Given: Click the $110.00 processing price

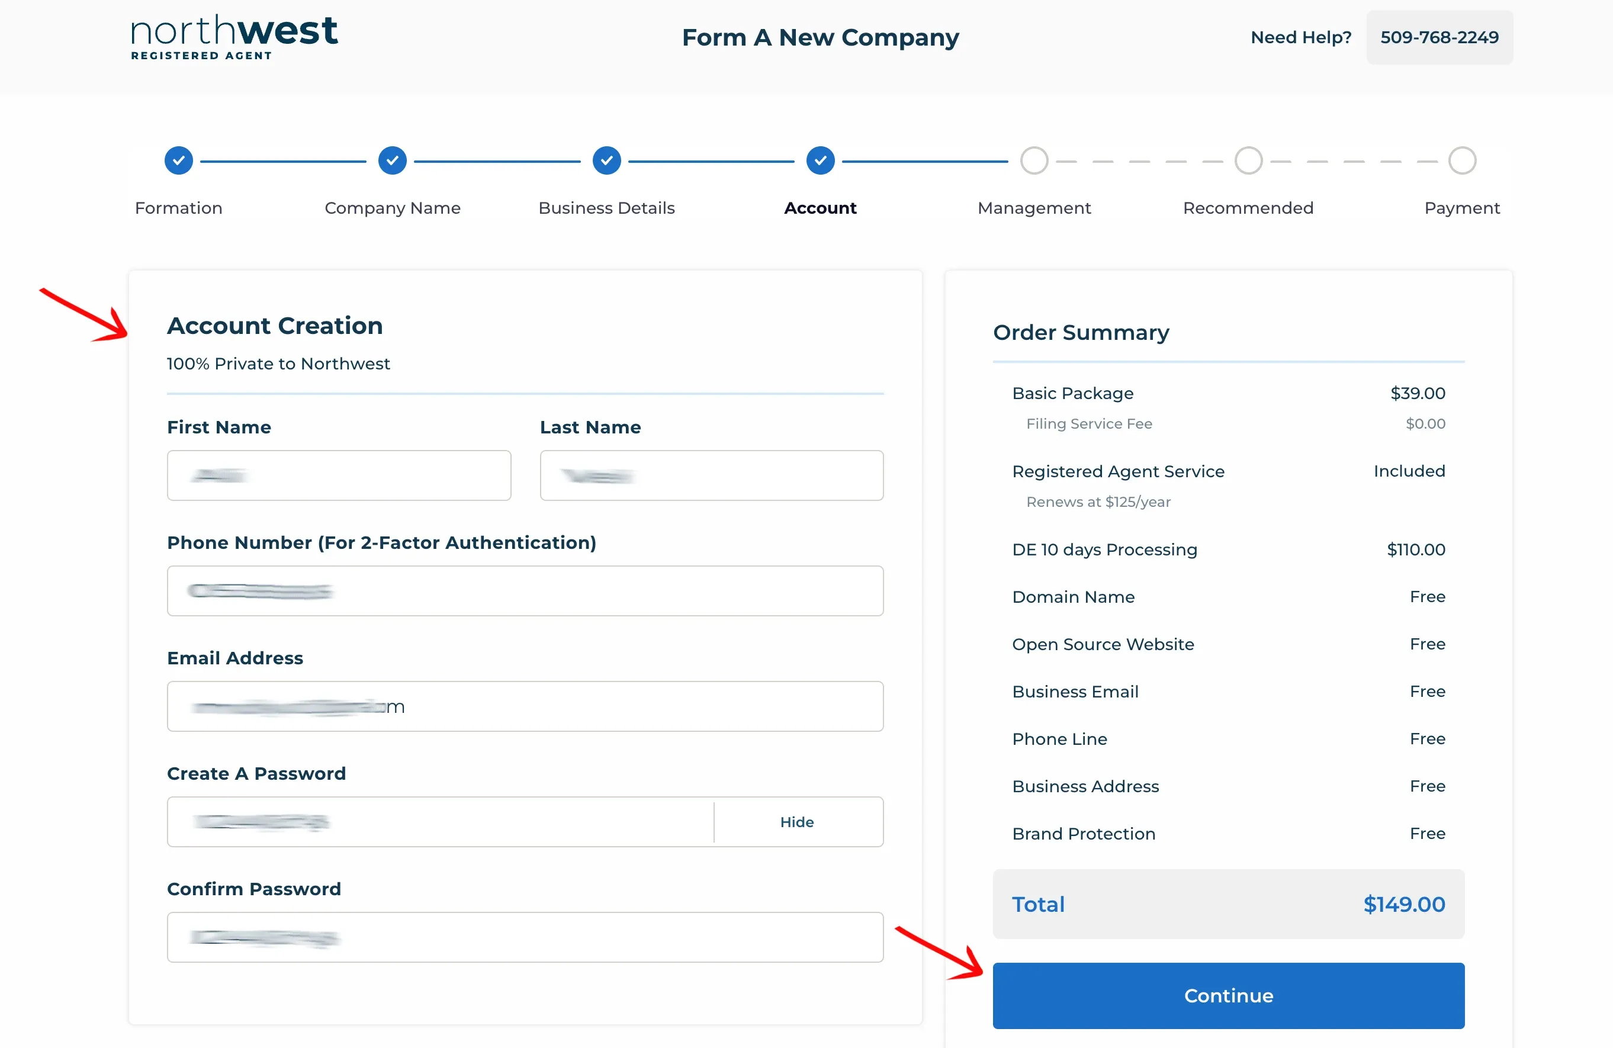Looking at the screenshot, I should pos(1416,550).
